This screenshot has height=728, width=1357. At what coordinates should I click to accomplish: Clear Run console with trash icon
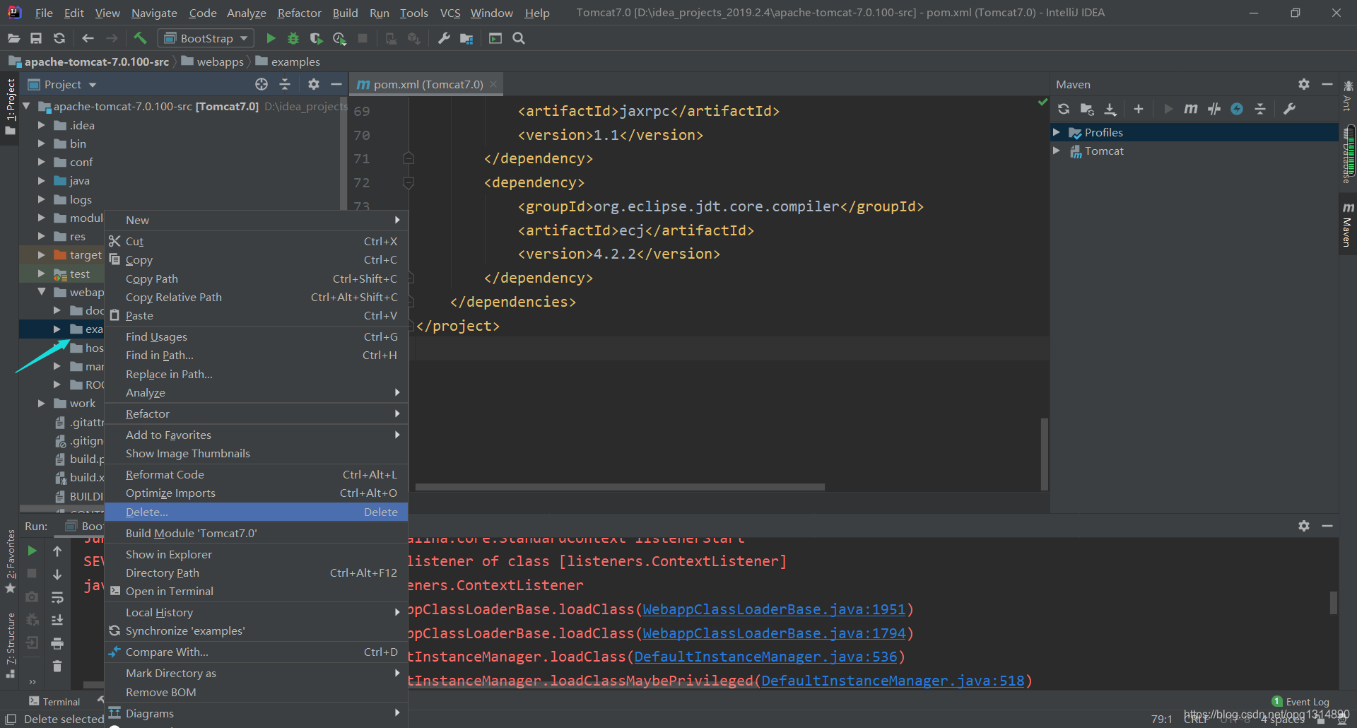click(57, 666)
